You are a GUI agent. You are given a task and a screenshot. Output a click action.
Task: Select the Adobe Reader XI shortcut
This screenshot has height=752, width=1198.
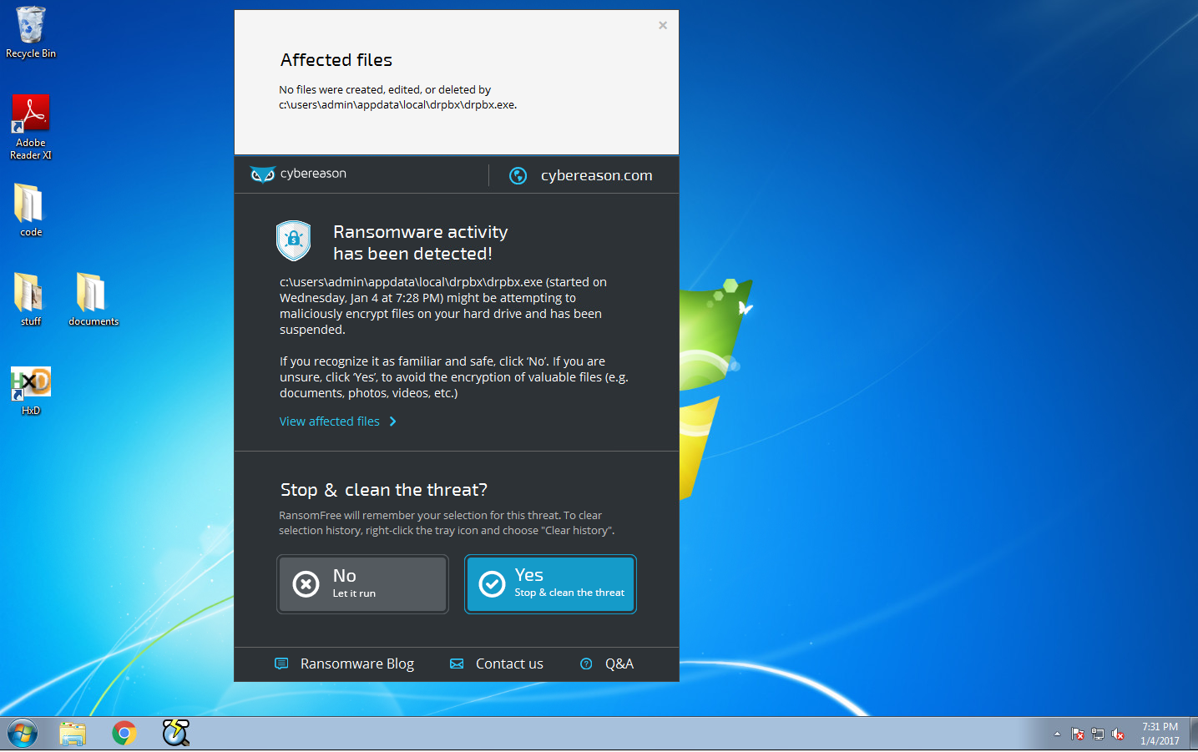tap(31, 127)
